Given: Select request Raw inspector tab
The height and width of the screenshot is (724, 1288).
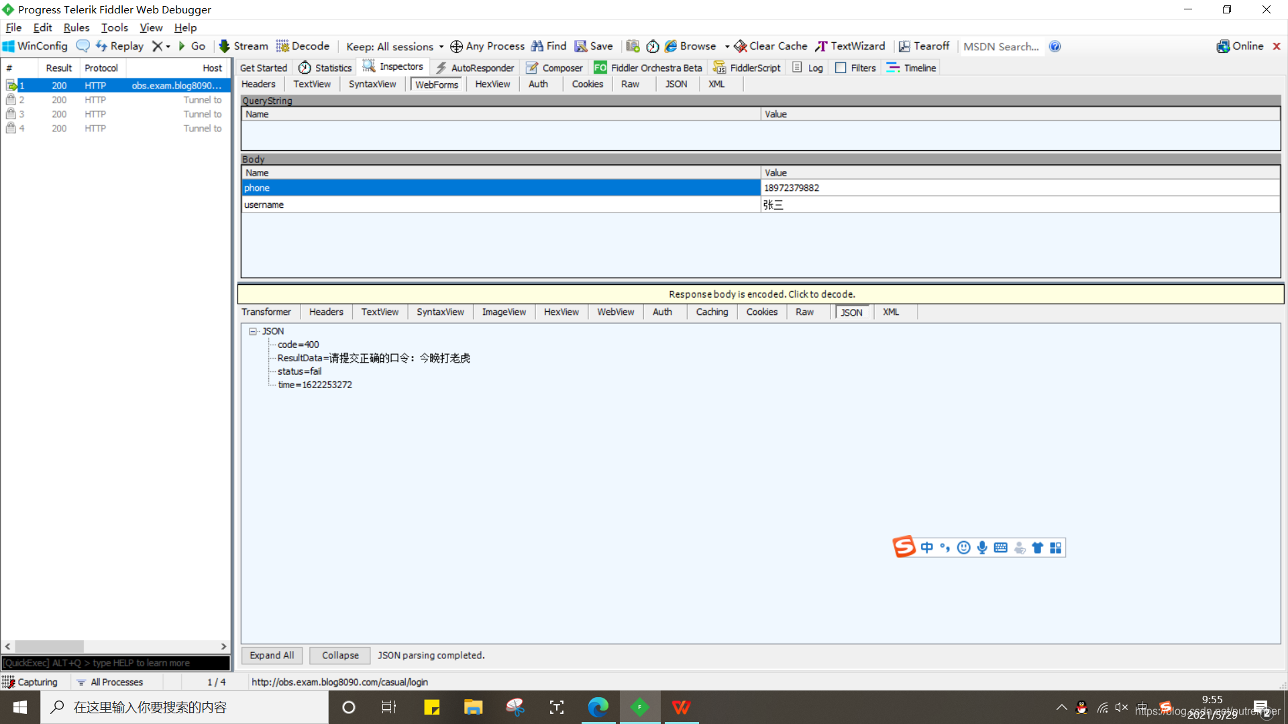Looking at the screenshot, I should [x=630, y=84].
